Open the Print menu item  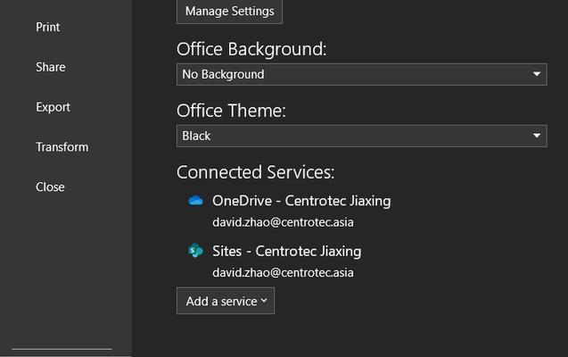pos(48,27)
